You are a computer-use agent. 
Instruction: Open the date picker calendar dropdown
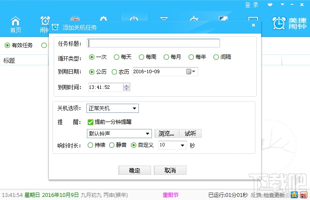pos(191,71)
